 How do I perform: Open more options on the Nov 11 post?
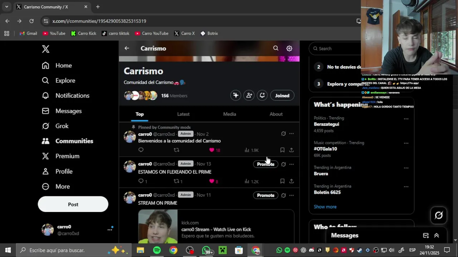click(x=291, y=195)
